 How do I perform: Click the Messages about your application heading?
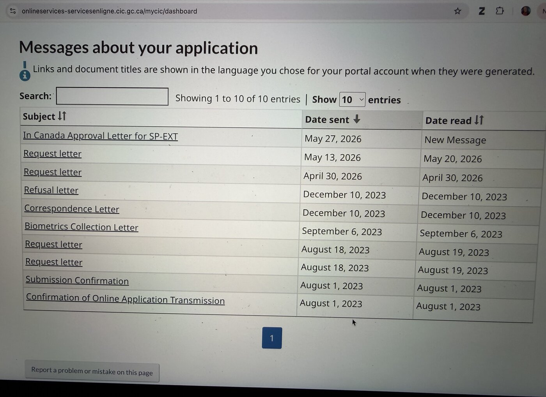pos(138,48)
